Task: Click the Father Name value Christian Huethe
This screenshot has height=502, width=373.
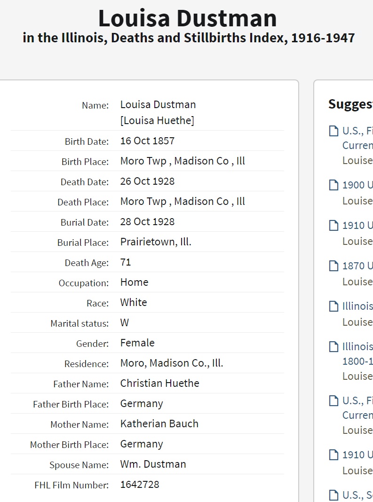Action: 159,383
